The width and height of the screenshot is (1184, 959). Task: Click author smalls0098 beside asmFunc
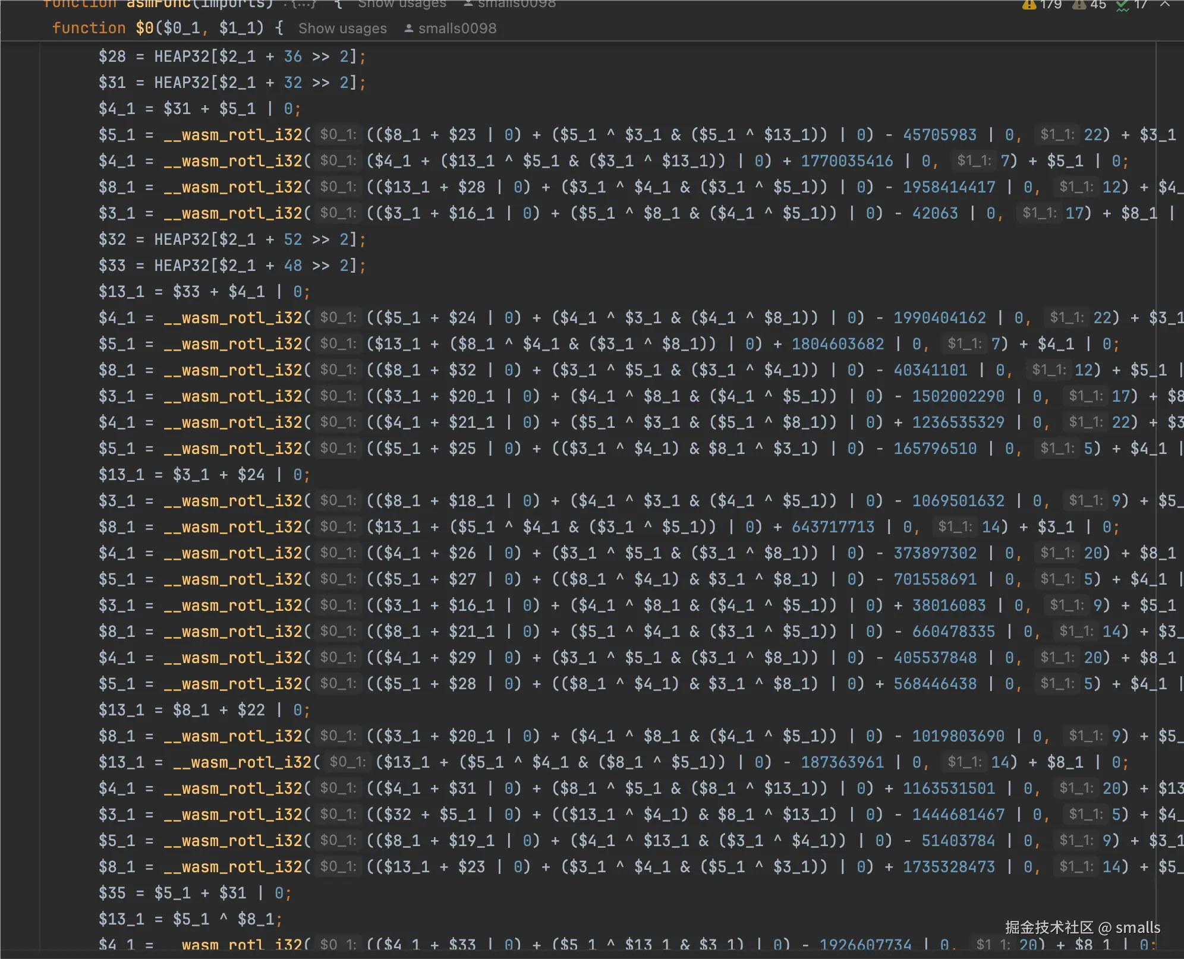click(516, 4)
